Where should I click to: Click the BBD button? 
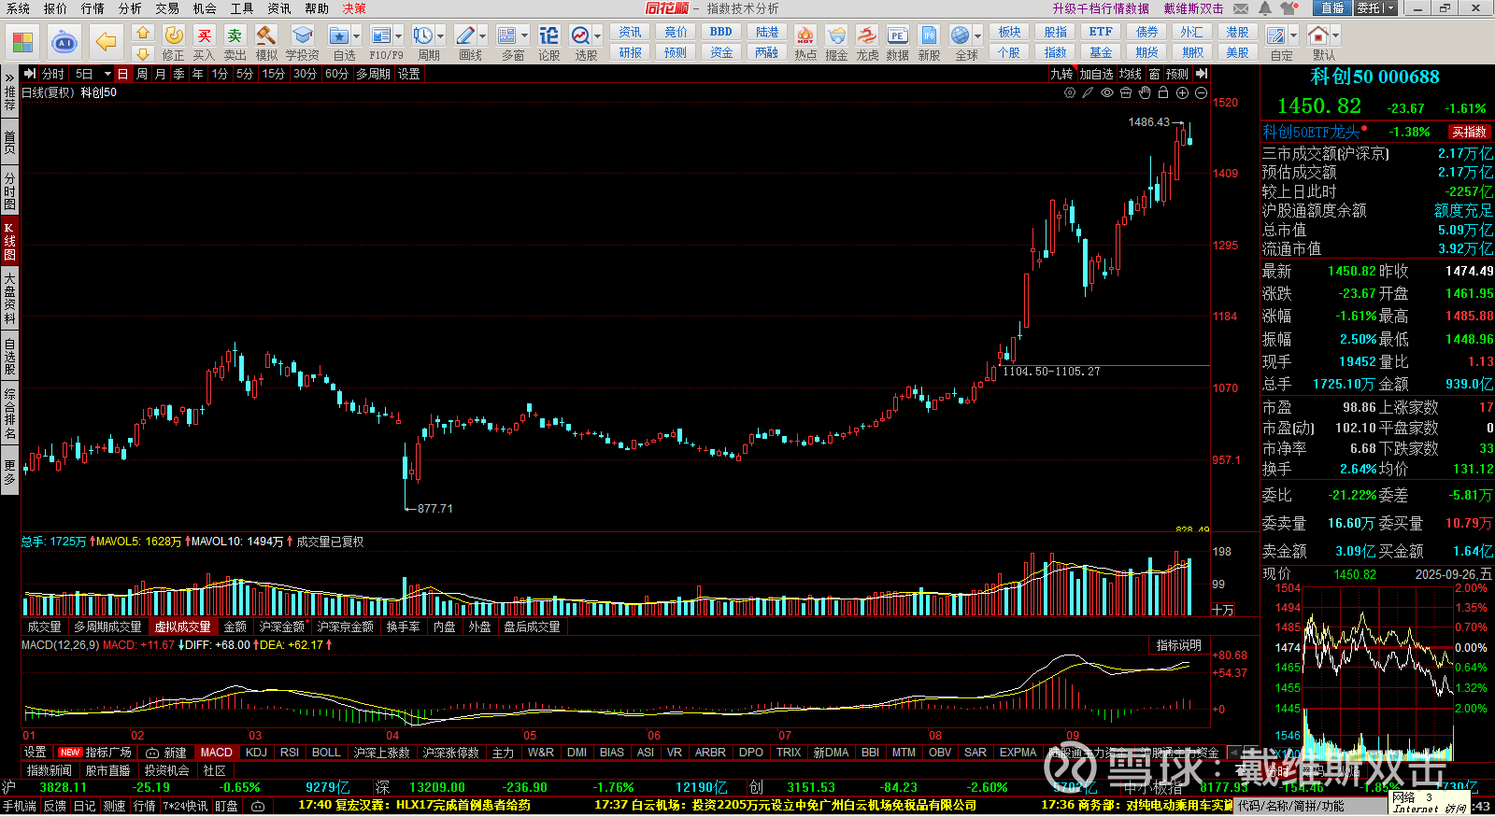(721, 32)
